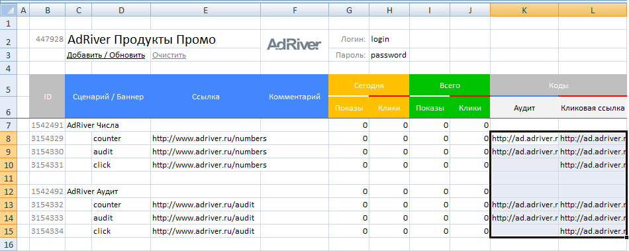Select the numbers URL in row 8
The image size is (629, 251).
(x=209, y=138)
